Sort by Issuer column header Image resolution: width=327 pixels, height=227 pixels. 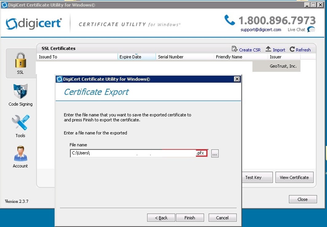click(284, 57)
